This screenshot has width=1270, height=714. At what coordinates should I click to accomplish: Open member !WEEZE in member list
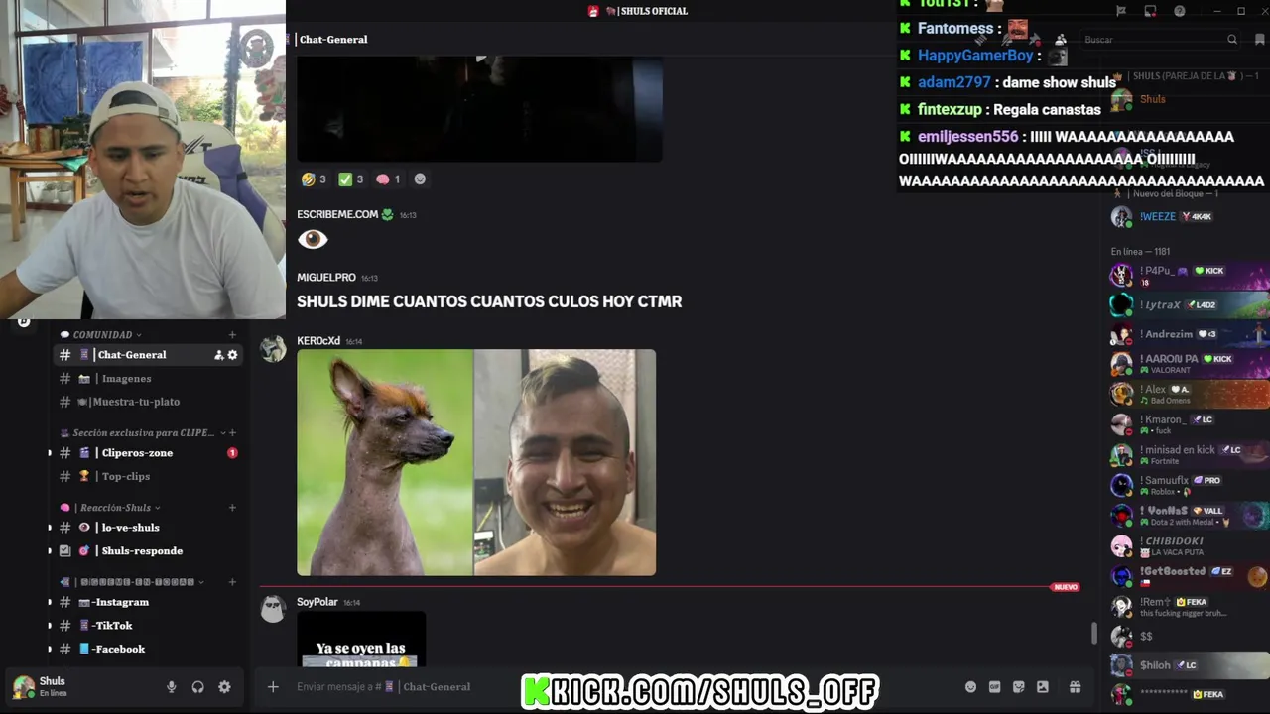coord(1188,217)
